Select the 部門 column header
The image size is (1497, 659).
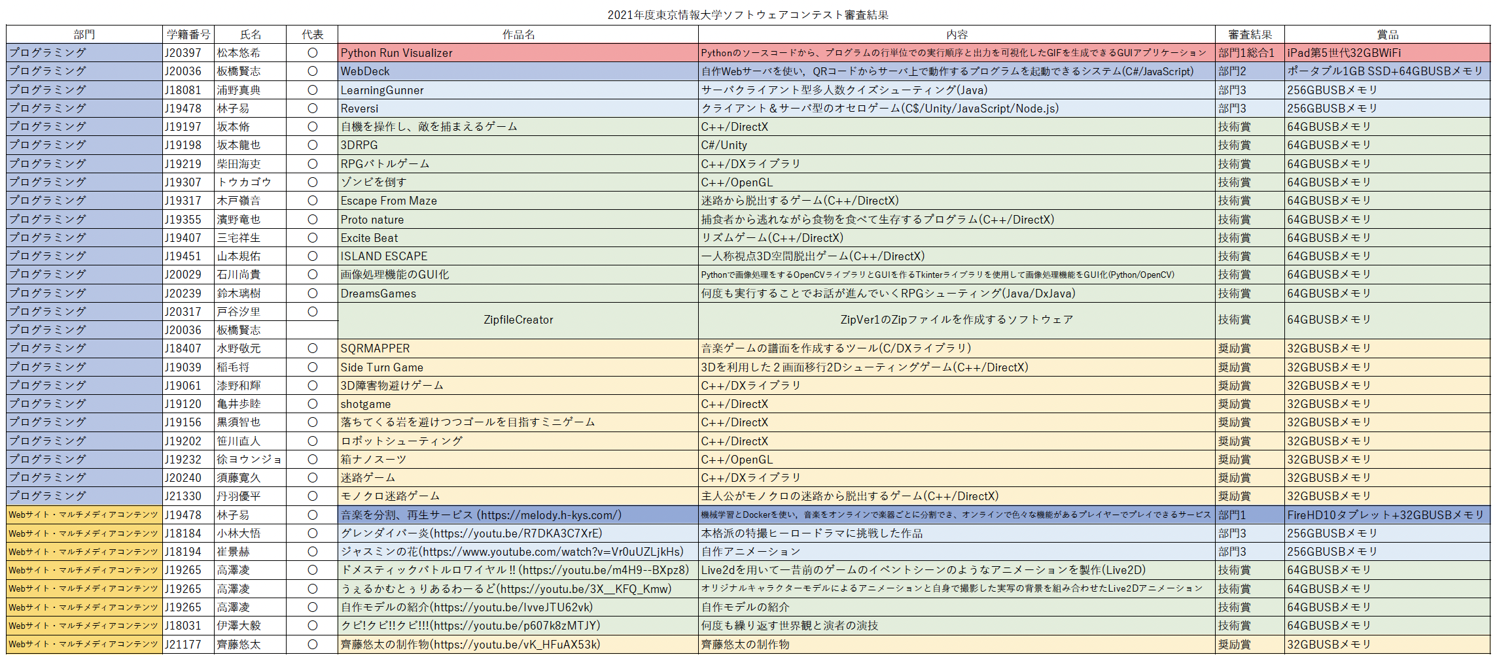[x=84, y=35]
